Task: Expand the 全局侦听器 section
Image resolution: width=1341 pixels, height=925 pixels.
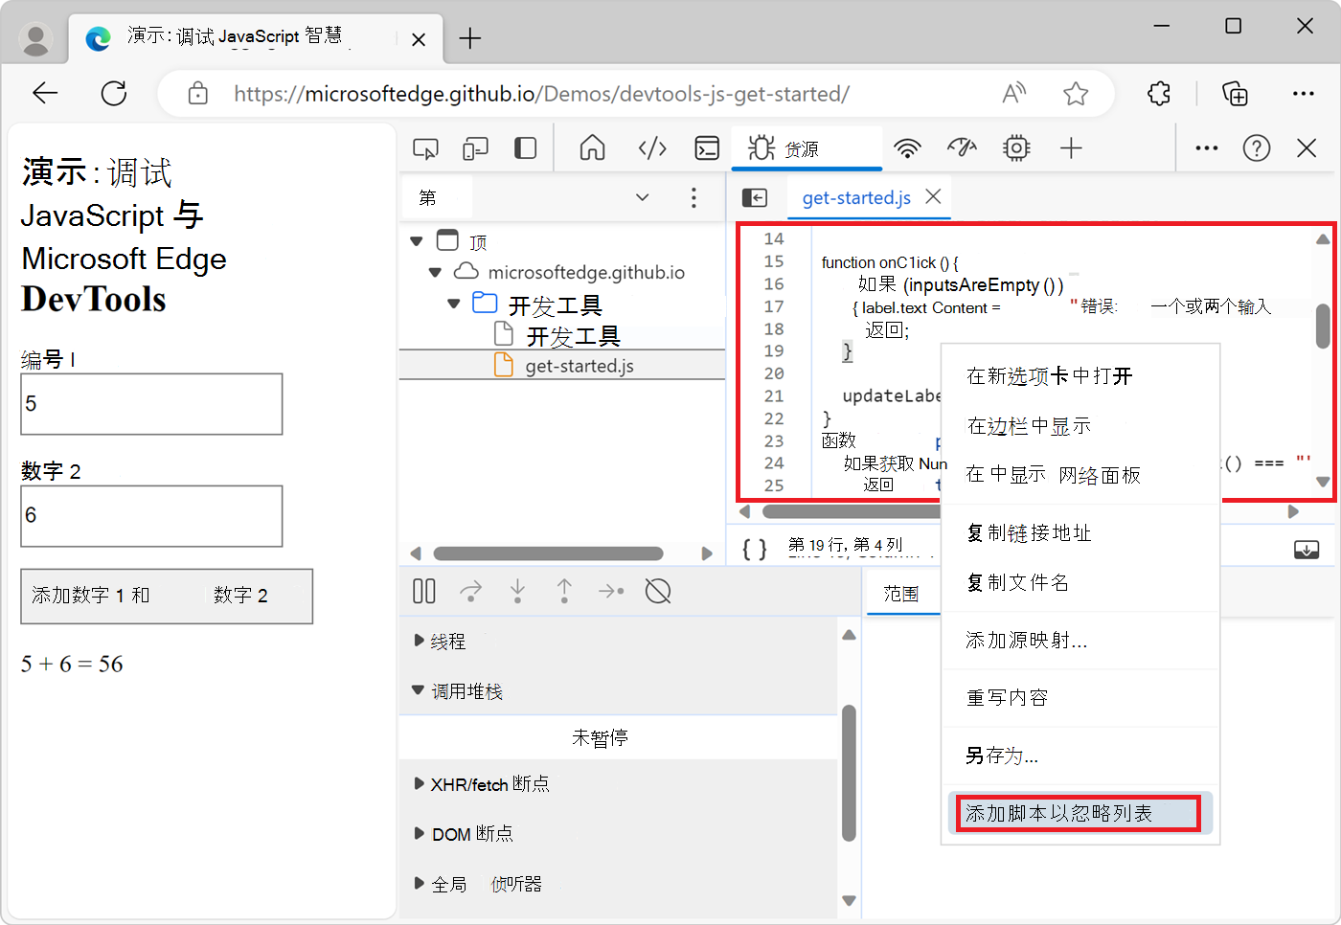Action: [x=419, y=883]
